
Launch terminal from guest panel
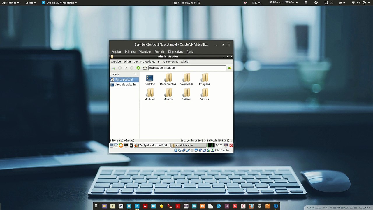(126, 145)
